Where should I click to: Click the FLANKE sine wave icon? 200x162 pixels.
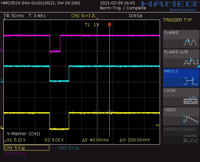(191, 42)
